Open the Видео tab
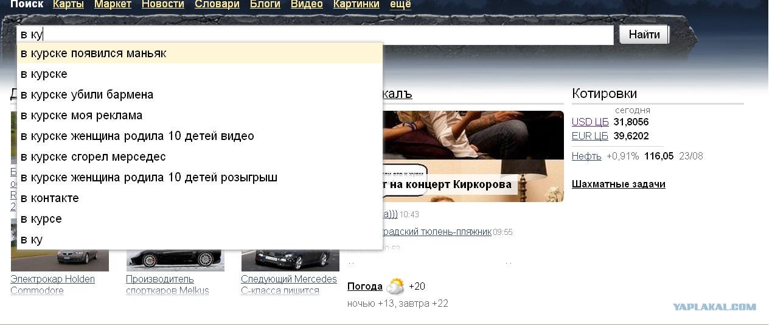This screenshot has height=325, width=772. click(x=307, y=4)
